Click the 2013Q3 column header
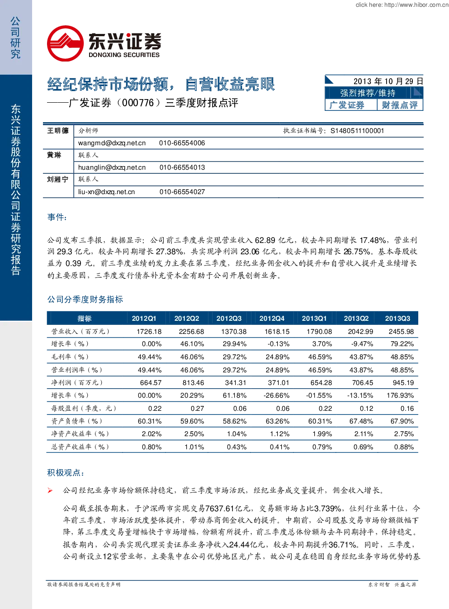 click(397, 319)
